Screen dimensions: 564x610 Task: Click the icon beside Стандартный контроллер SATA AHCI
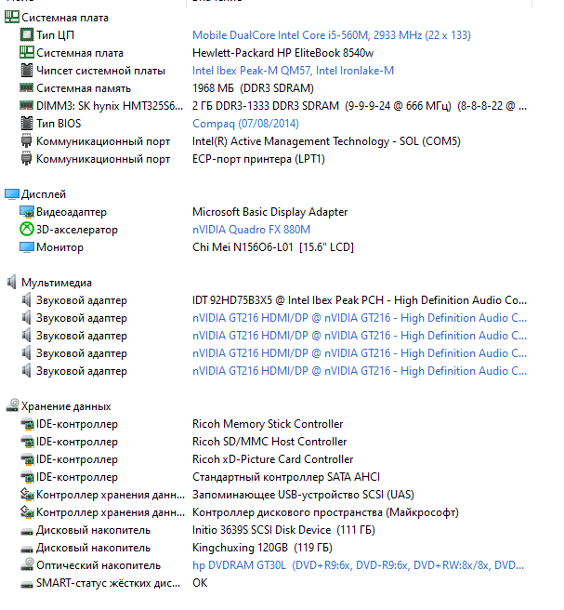27,476
